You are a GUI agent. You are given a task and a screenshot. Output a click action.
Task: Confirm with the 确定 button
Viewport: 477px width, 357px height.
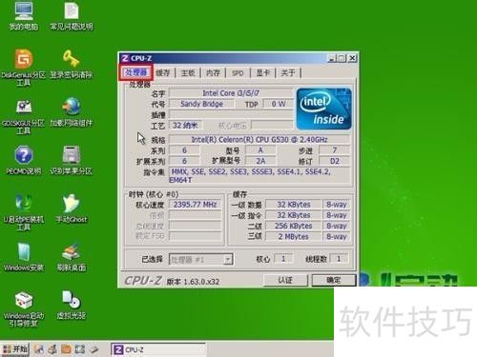[x=334, y=280]
